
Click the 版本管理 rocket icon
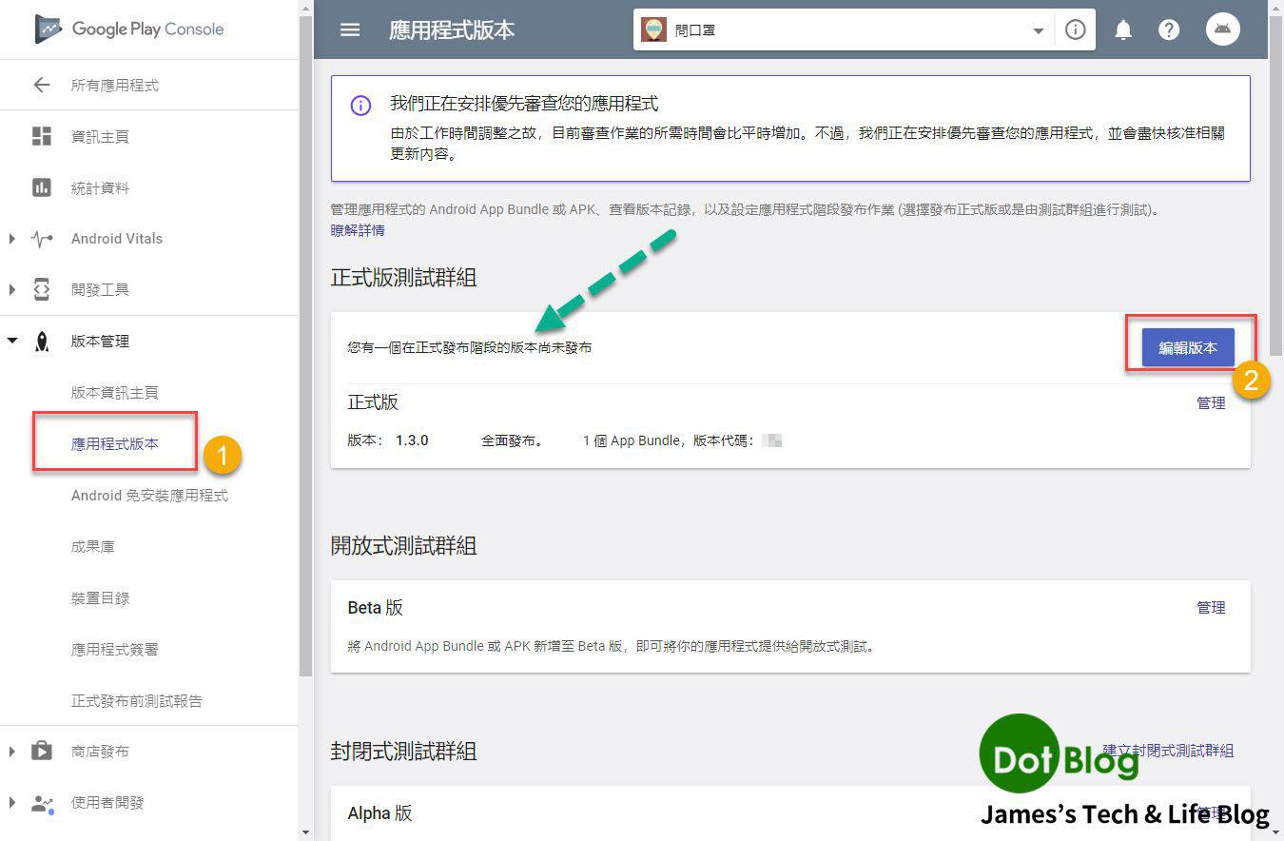(42, 342)
